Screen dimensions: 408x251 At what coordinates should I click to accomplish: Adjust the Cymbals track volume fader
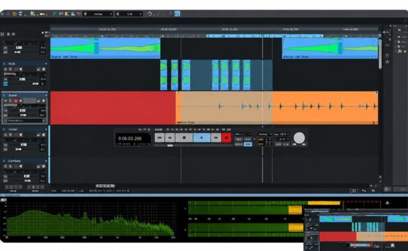pyautogui.click(x=26, y=176)
